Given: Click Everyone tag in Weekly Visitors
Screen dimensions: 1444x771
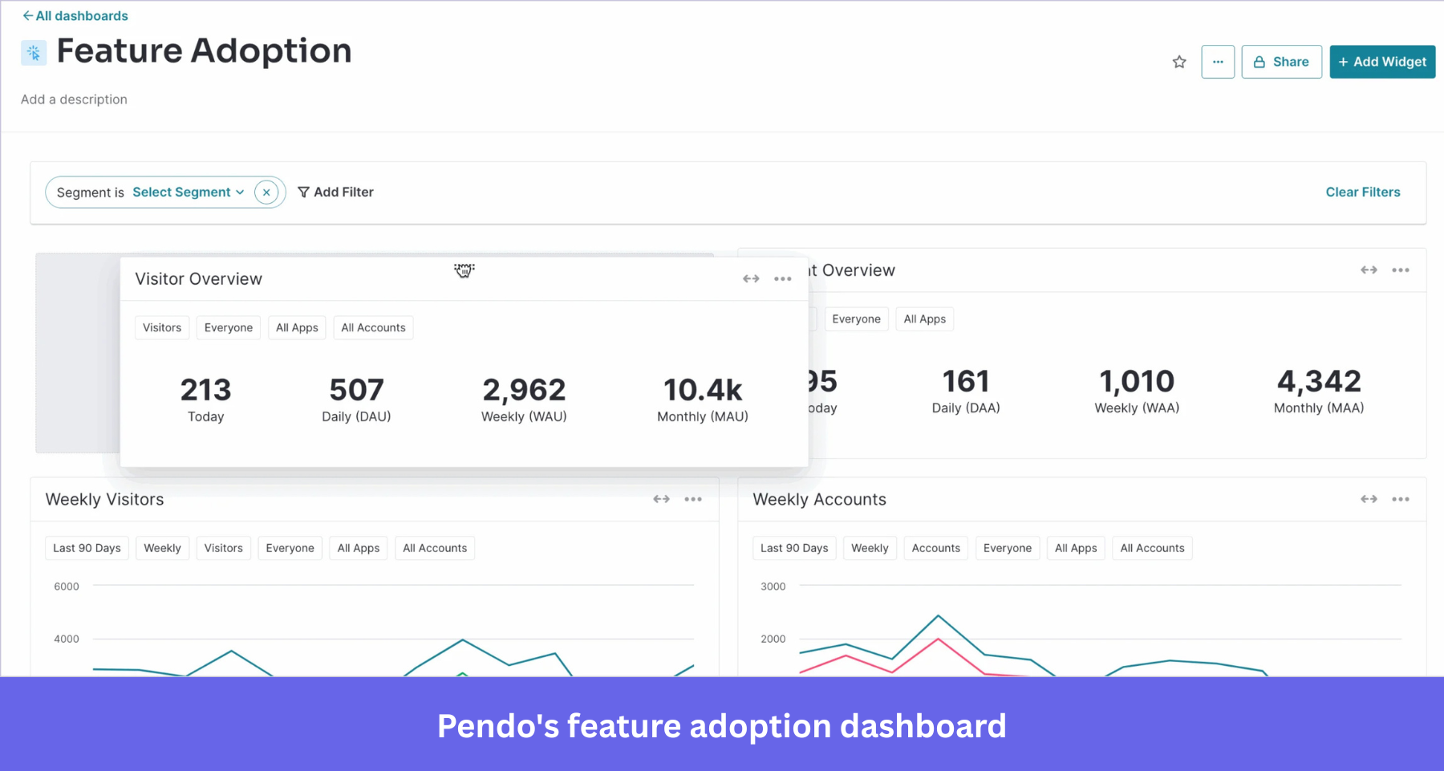Looking at the screenshot, I should coord(290,548).
